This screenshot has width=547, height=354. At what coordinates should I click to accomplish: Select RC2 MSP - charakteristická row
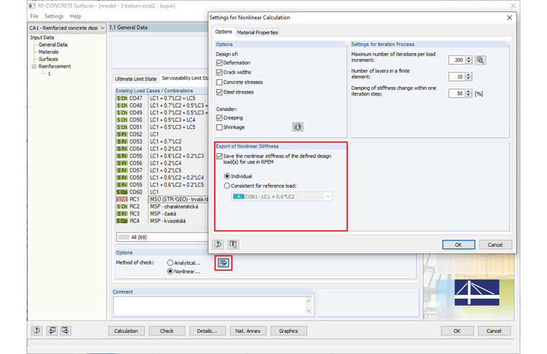[x=162, y=206]
